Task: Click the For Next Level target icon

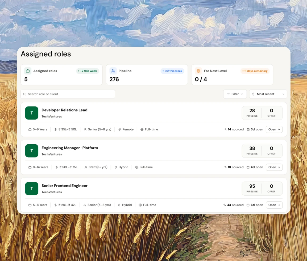Action: click(x=198, y=71)
